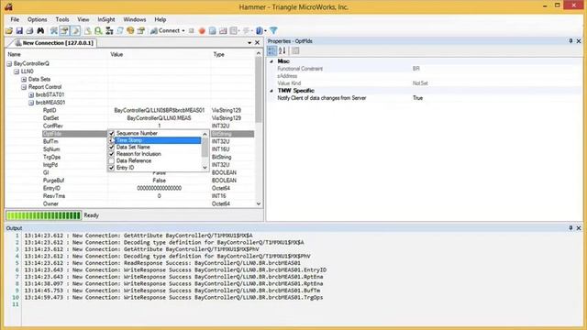
Task: Click the save floppy disk icon
Action: pyautogui.click(x=19, y=30)
